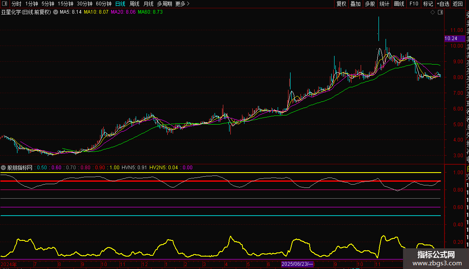Click the 10.24 price label on axis

tap(451, 38)
